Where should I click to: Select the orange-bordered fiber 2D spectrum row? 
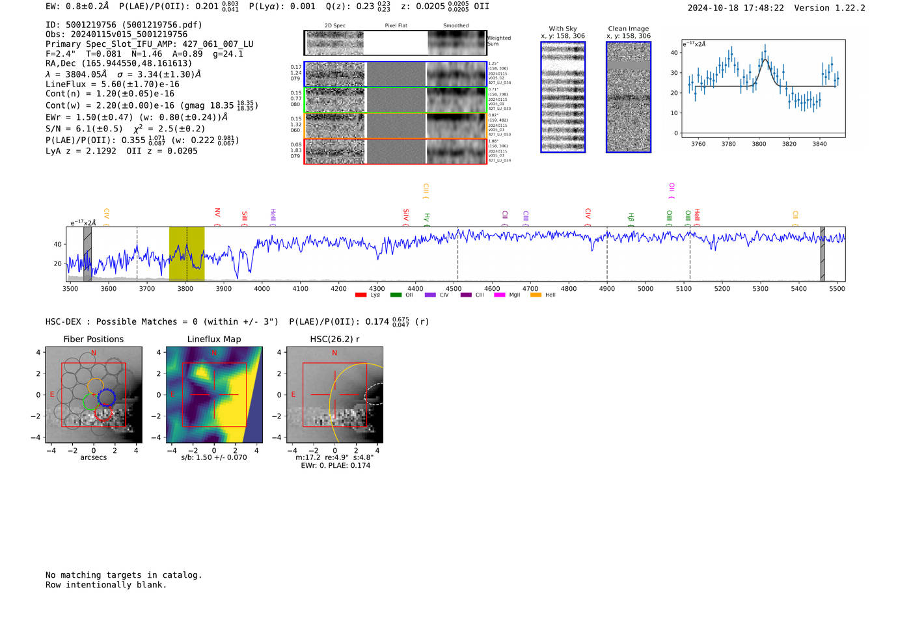[x=396, y=126]
